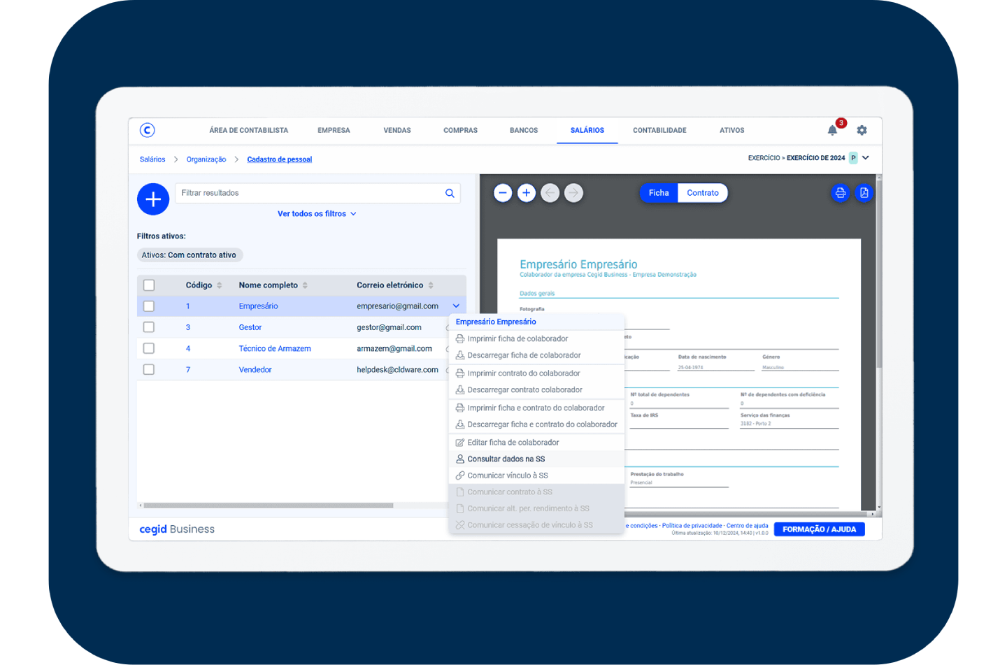Click the Cegid logo home icon
Viewport: 1007px width, 665px height.
[147, 130]
